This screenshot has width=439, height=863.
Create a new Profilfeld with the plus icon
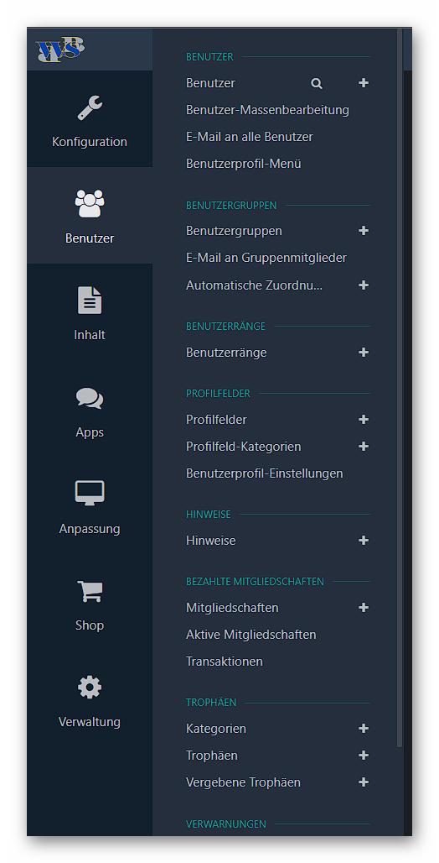click(x=363, y=420)
